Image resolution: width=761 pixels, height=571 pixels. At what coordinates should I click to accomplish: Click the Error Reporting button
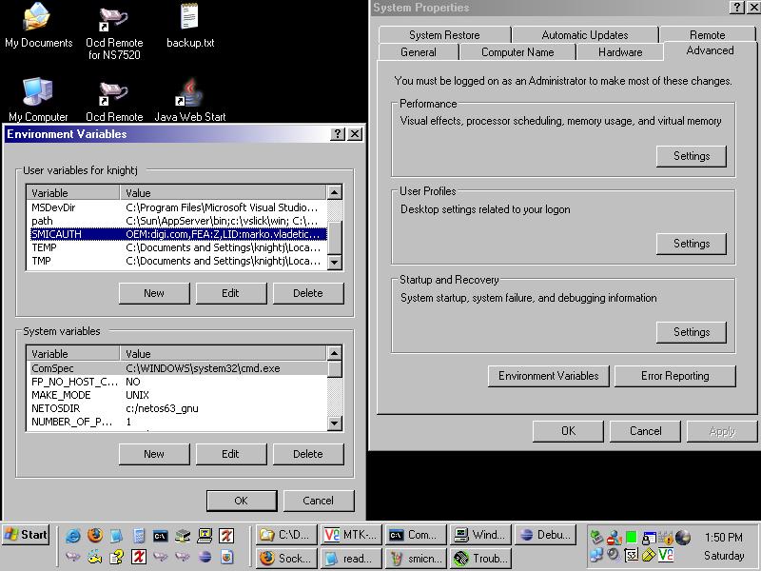(674, 376)
